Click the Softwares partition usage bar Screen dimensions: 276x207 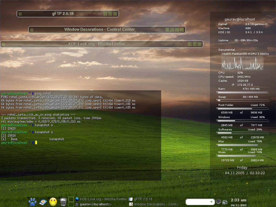242,133
